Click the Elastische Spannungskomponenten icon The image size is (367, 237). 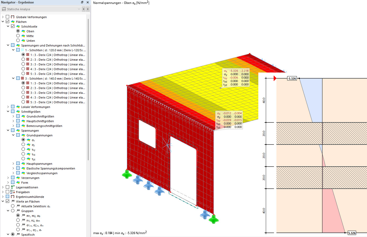click(x=23, y=168)
